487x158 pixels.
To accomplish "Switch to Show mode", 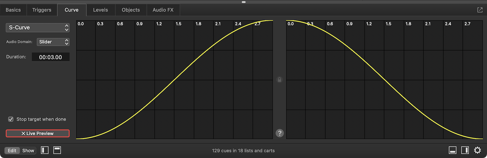I will (28, 151).
